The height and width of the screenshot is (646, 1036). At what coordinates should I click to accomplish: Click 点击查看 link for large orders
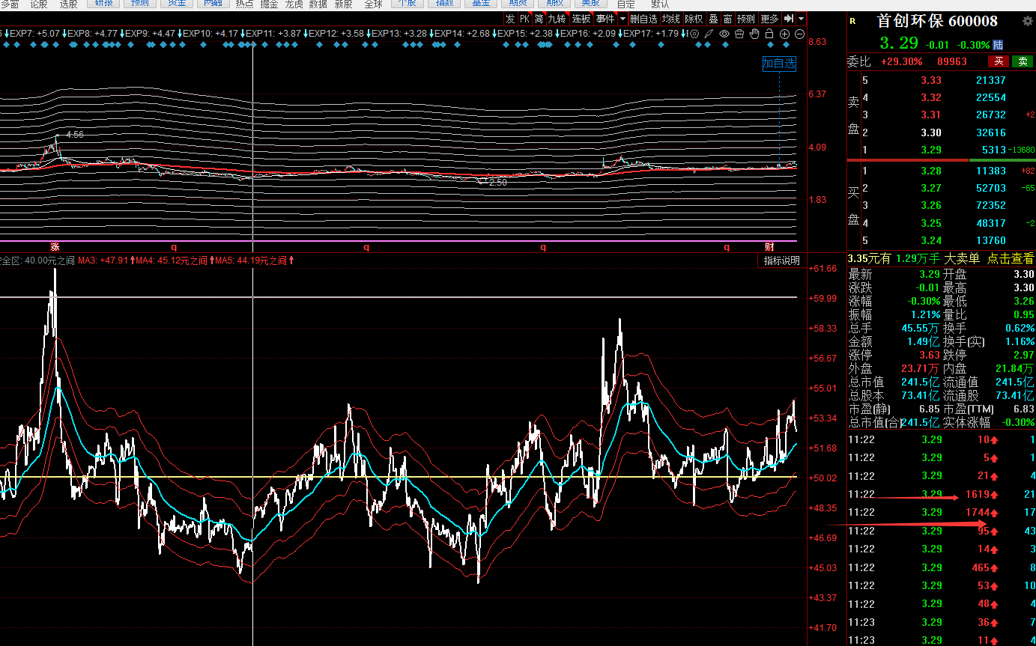(x=1010, y=258)
